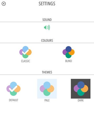Choose the Blind colour scheme icon
This screenshot has height=126, width=94.
tap(68, 52)
